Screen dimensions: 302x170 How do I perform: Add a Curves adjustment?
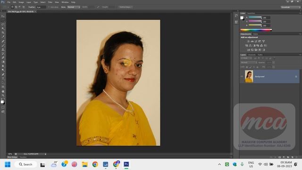[256, 41]
